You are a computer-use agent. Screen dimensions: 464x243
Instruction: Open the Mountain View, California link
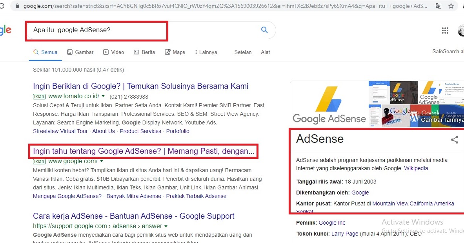click(413, 203)
